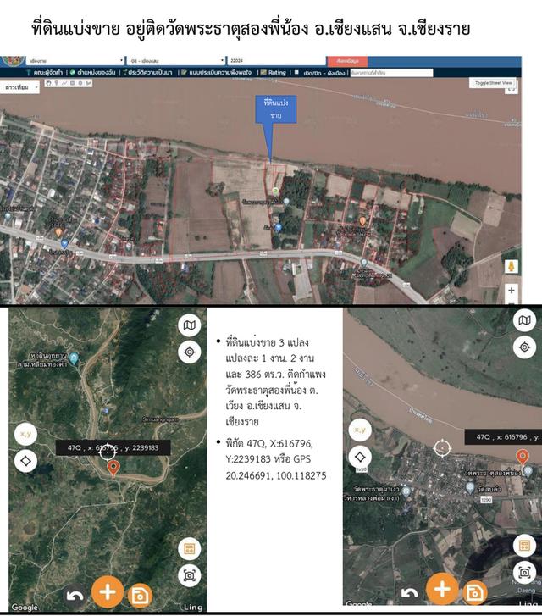Screen dimensions: 542x616
Task: Tap the screenshot capture icon on the right phone map
Action: [x=524, y=573]
